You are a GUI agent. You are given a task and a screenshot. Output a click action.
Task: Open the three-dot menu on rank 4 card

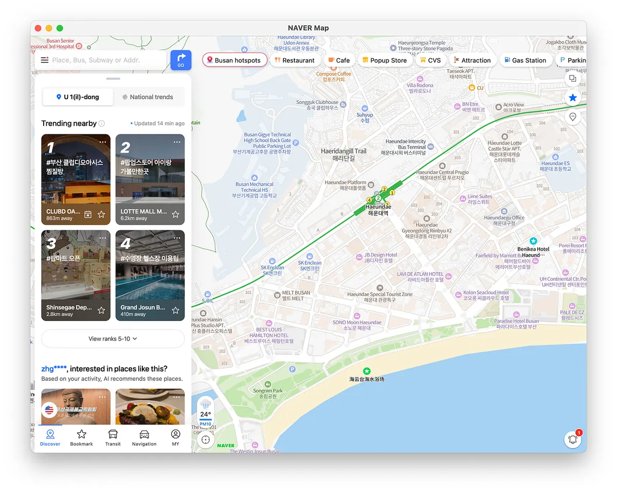[177, 238]
